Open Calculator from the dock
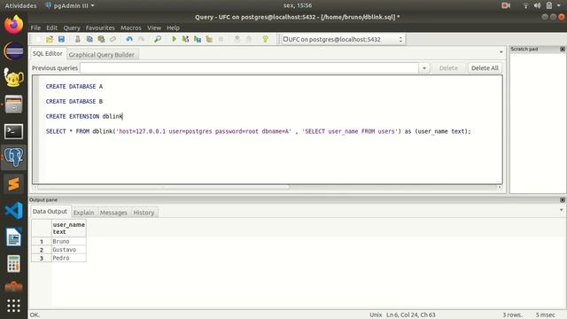567x319 pixels. tap(14, 264)
